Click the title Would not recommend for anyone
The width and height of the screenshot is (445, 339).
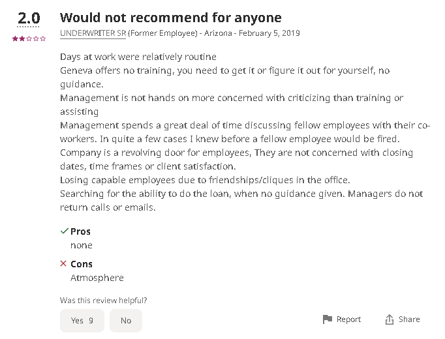pyautogui.click(x=170, y=18)
